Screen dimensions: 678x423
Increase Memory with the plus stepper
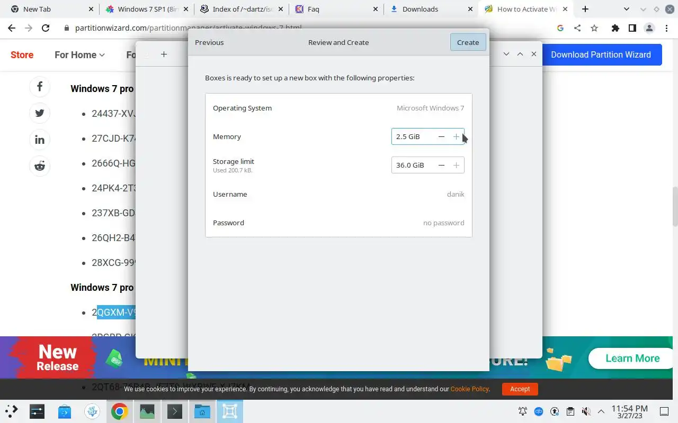456,136
